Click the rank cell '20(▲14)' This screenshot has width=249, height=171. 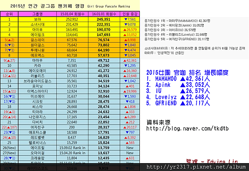tap(9, 117)
